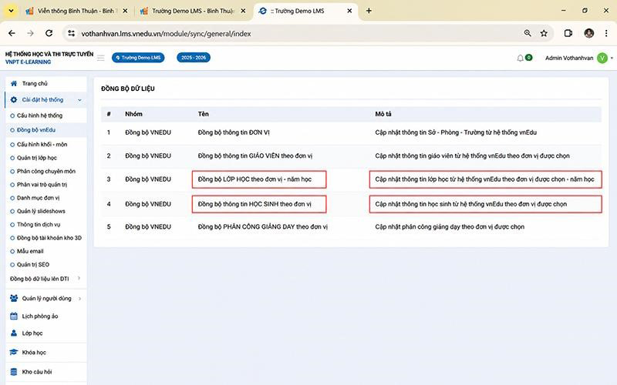This screenshot has width=617, height=385.
Task: Expand Đồng bộ dữ liệu lên DTI submenu
Action: (46, 279)
